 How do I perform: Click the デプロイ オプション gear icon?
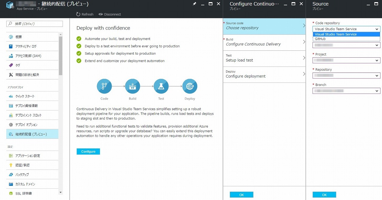pos(11,125)
